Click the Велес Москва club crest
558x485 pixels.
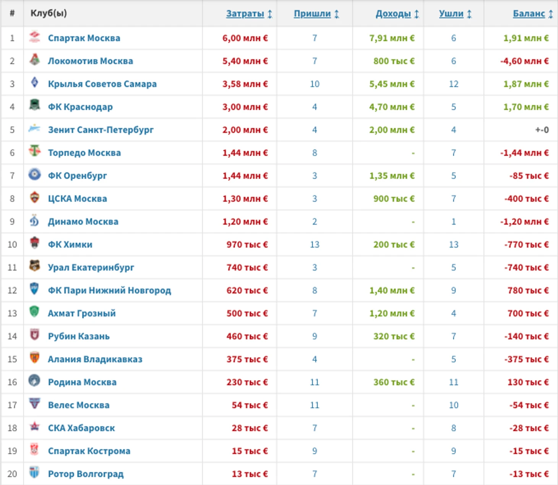34,403
